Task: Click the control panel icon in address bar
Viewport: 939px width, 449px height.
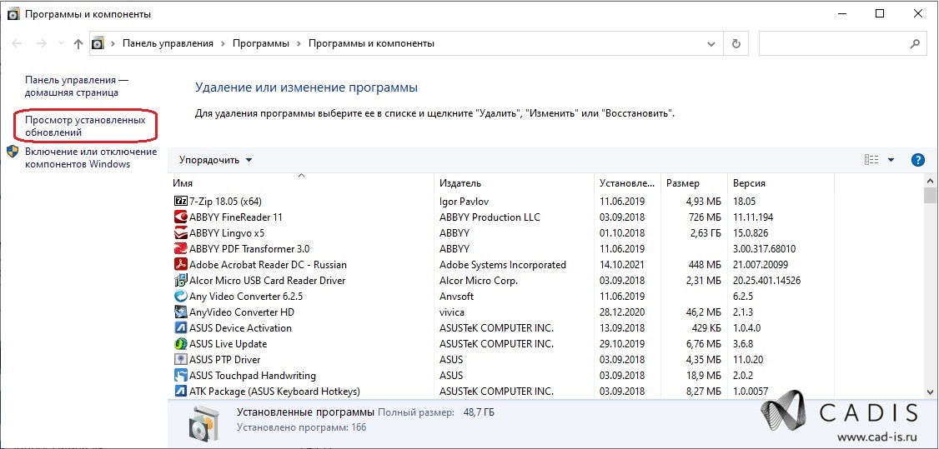Action: [98, 43]
